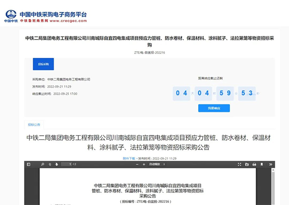Go to next page with down arrow
Viewport: 289px width, 205px height.
(x=56, y=164)
